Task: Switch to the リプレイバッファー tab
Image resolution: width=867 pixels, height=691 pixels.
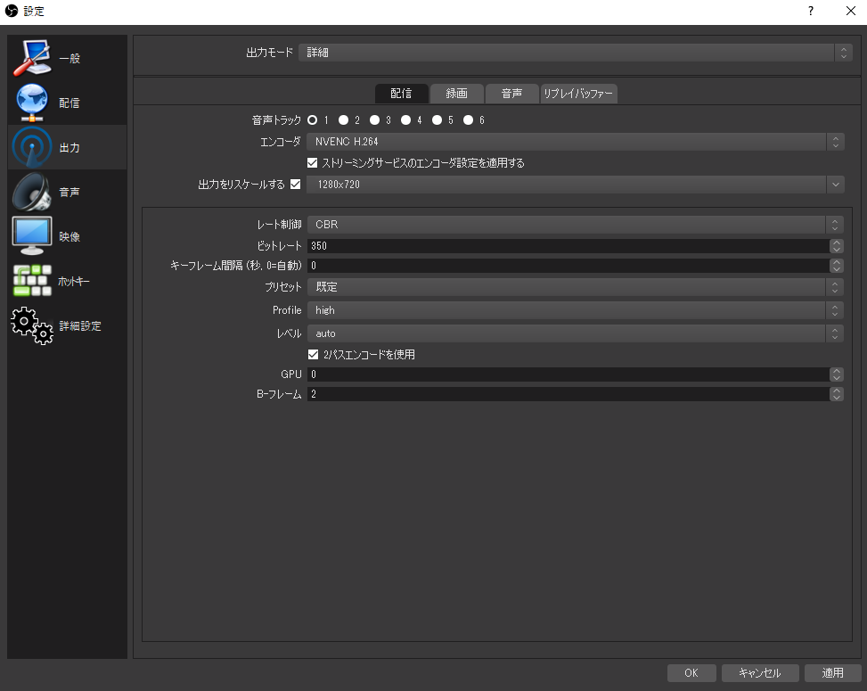Action: tap(578, 94)
